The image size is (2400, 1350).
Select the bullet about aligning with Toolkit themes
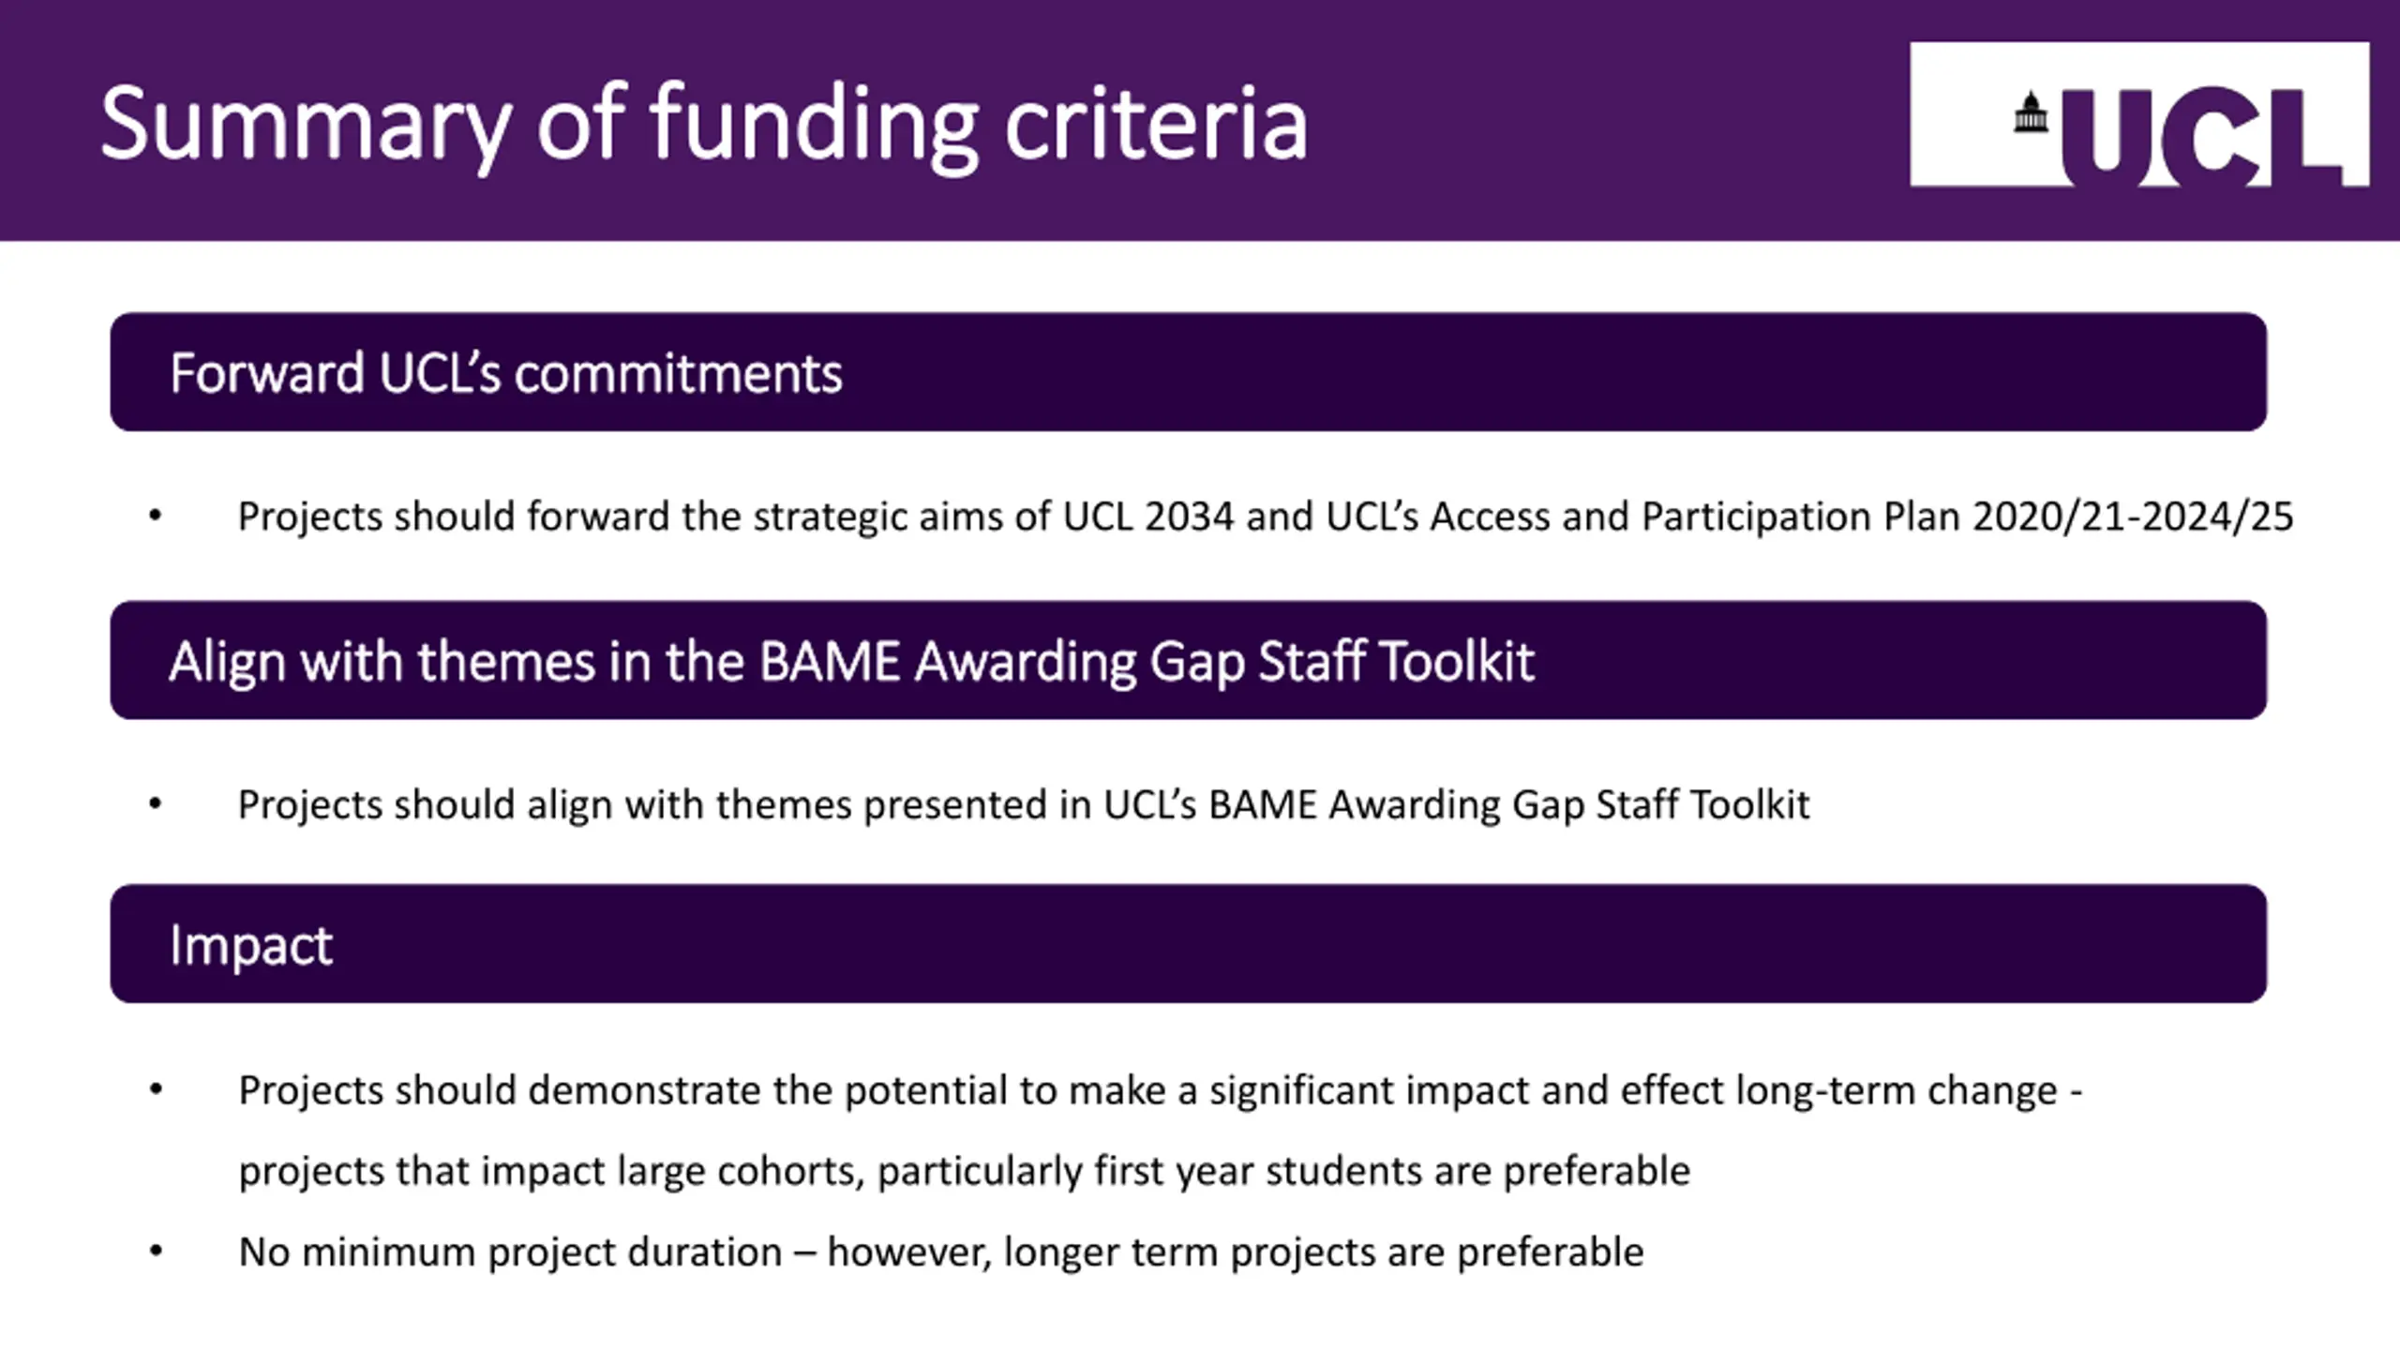1024,804
